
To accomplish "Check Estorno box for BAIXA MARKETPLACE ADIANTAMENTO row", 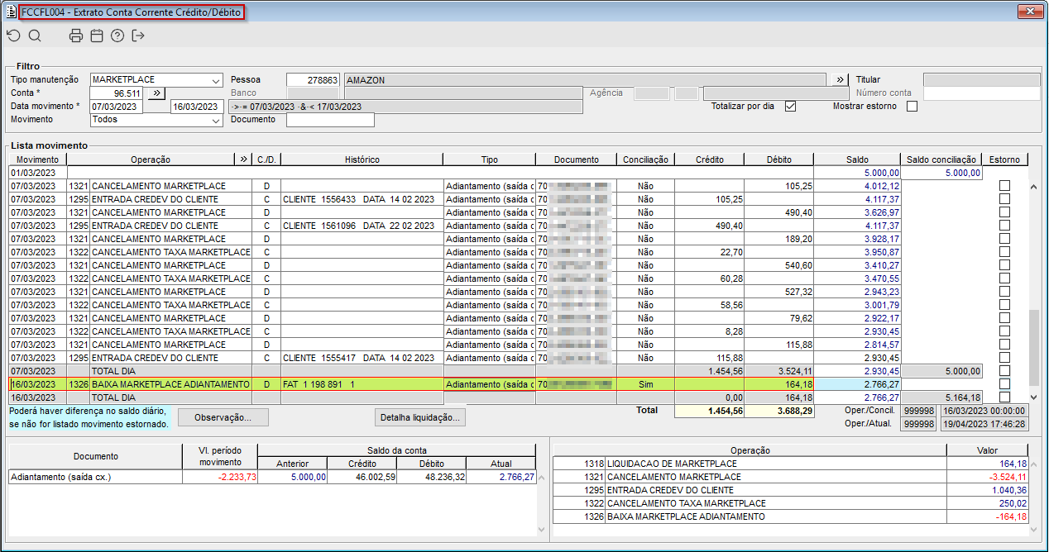I will tap(1004, 384).
